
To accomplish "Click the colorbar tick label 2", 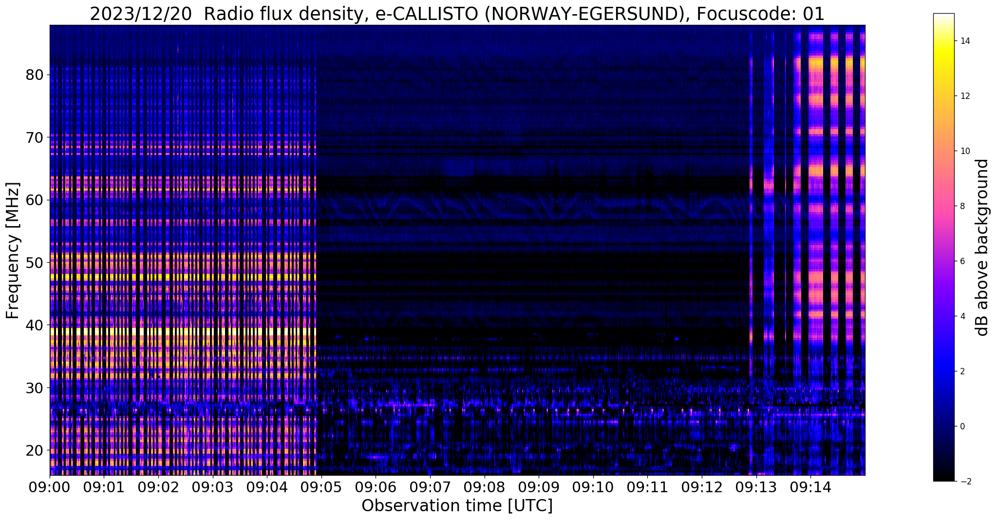I will [x=962, y=371].
